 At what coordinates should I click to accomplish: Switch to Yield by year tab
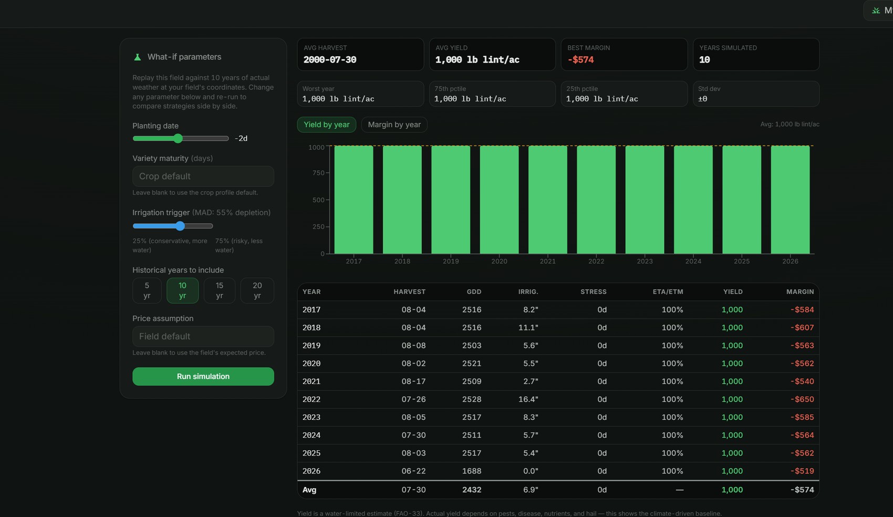click(x=326, y=125)
